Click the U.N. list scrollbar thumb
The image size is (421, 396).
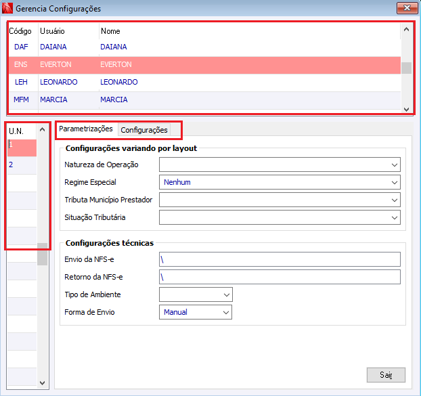42,254
